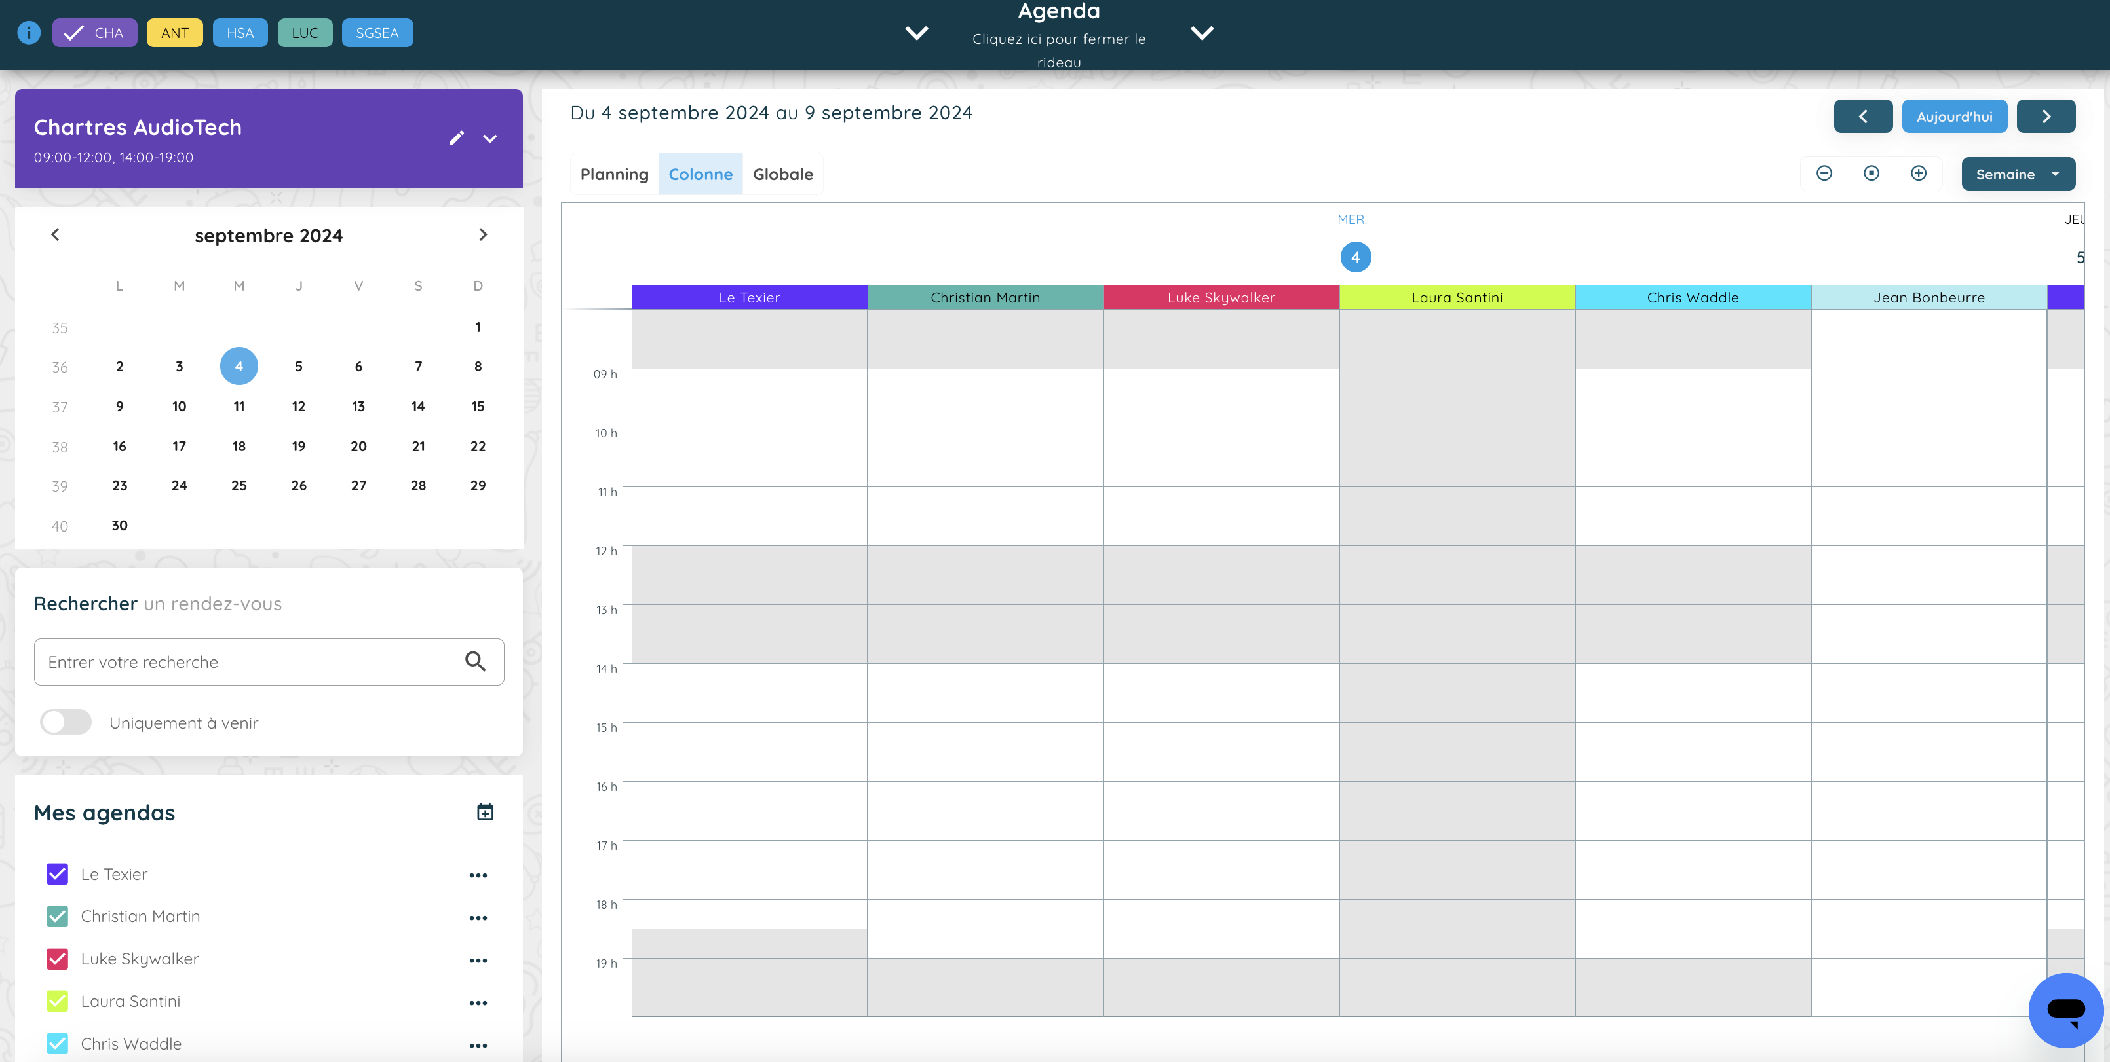Click the Aujourd'hui button
2110x1062 pixels.
pos(1953,116)
